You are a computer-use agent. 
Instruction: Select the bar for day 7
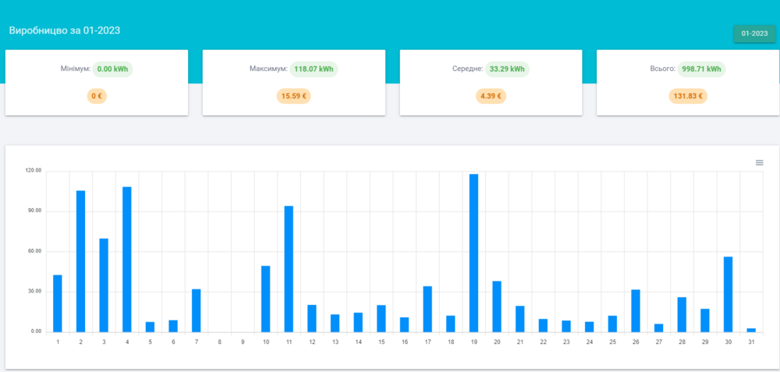[197, 310]
